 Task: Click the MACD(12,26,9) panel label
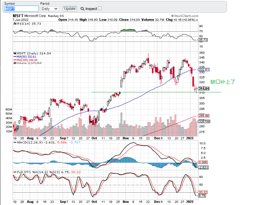coord(28,142)
